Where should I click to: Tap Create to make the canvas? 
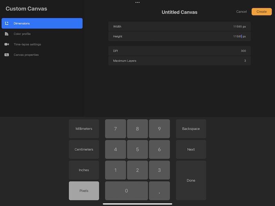pyautogui.click(x=262, y=11)
